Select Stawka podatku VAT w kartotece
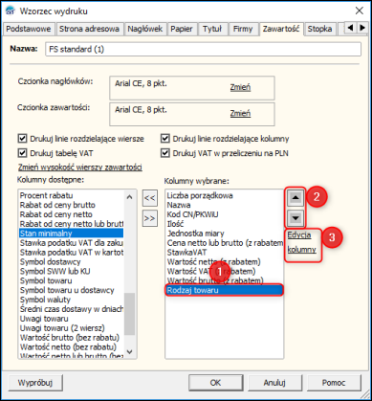The height and width of the screenshot is (401, 372). [71, 253]
